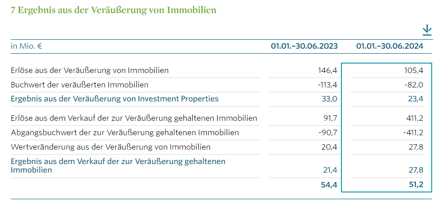
Task: Click row label starting 'Erlöse aus dem Verkauf'
Action: (134, 118)
